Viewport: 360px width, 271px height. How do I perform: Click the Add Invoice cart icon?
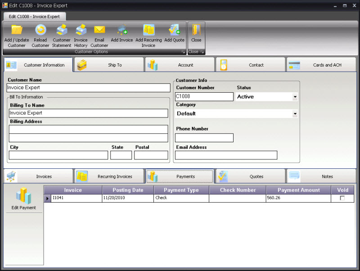tap(122, 30)
